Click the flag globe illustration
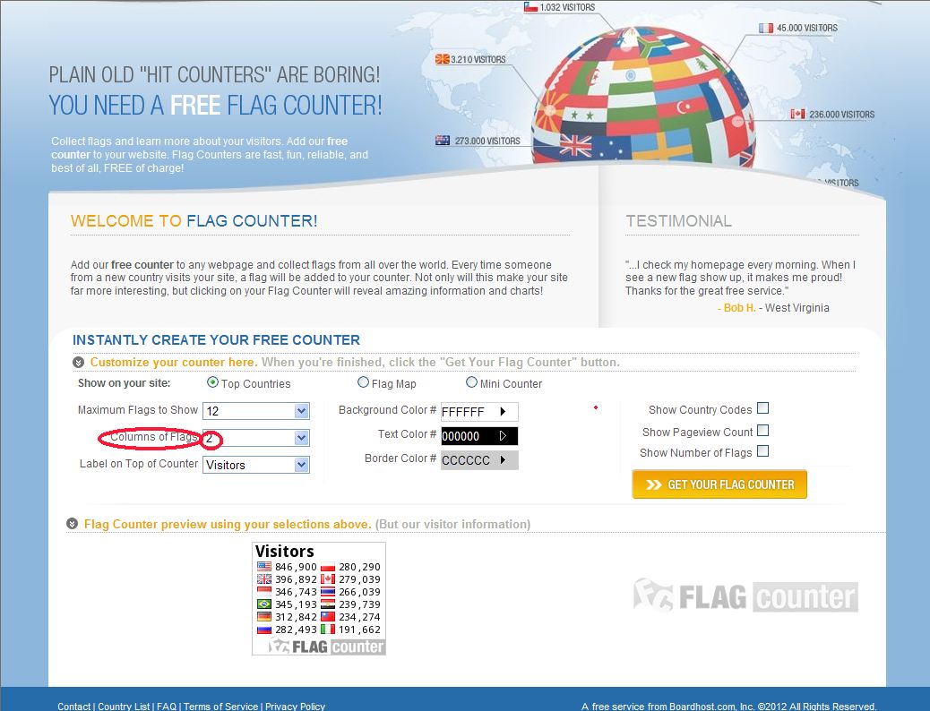The width and height of the screenshot is (930, 711). pyautogui.click(x=643, y=98)
